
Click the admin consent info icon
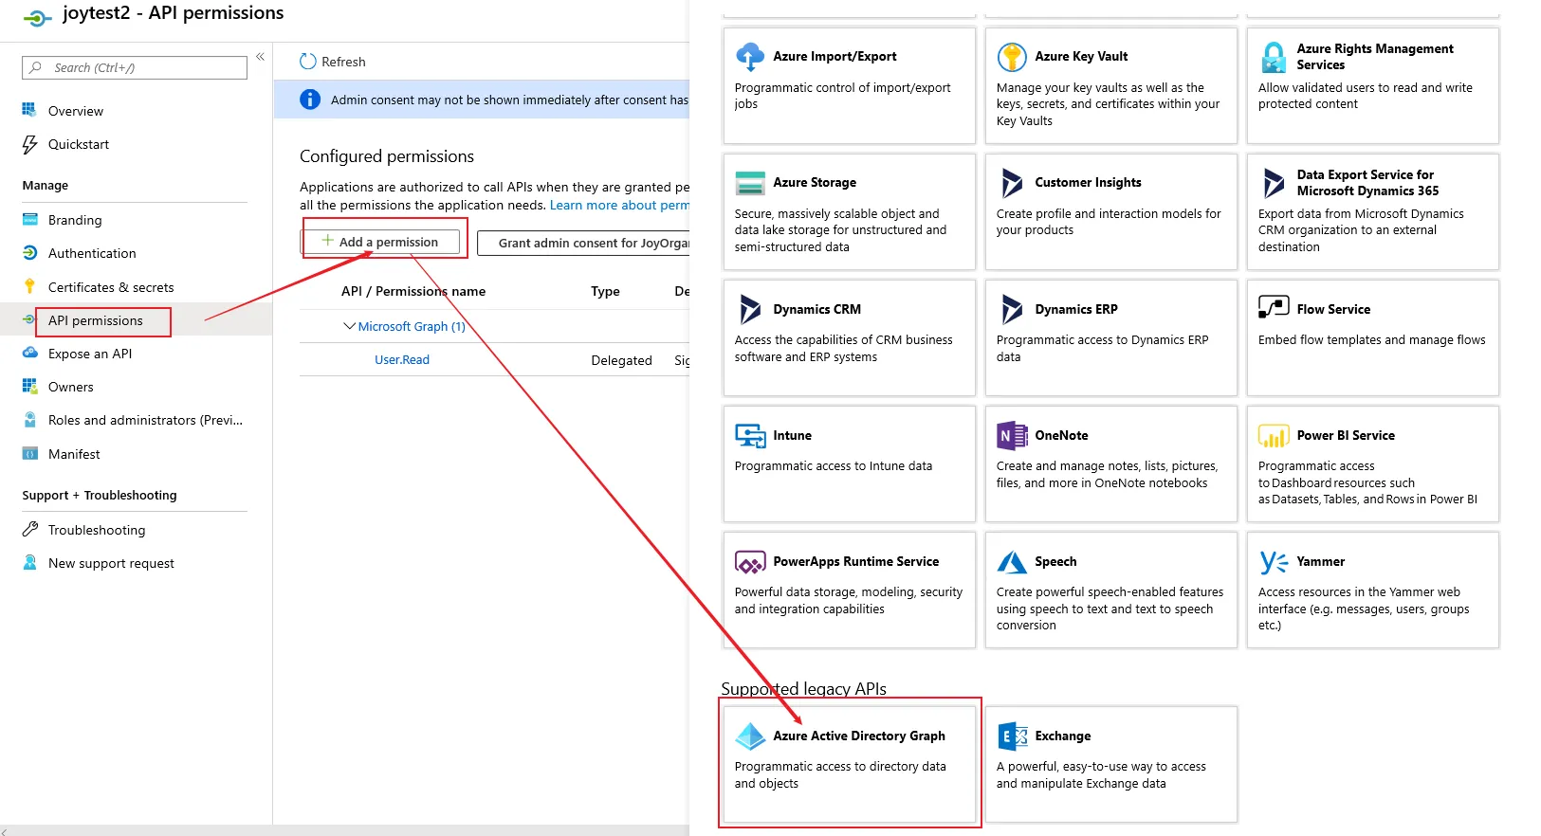(310, 100)
